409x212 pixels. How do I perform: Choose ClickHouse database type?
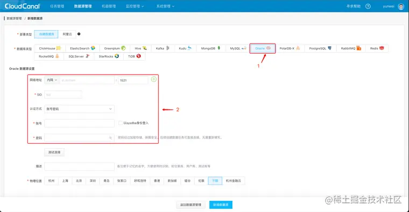[x=50, y=48]
